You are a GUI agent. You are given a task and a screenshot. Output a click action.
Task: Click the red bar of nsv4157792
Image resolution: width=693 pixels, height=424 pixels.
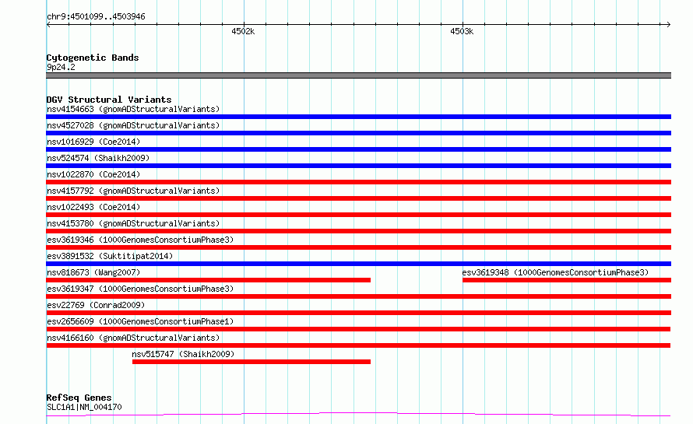(358, 198)
